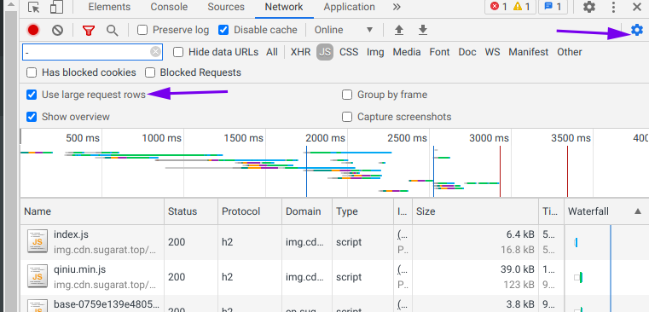Image resolution: width=649 pixels, height=312 pixels.
Task: Open the Application tab
Action: 350,7
